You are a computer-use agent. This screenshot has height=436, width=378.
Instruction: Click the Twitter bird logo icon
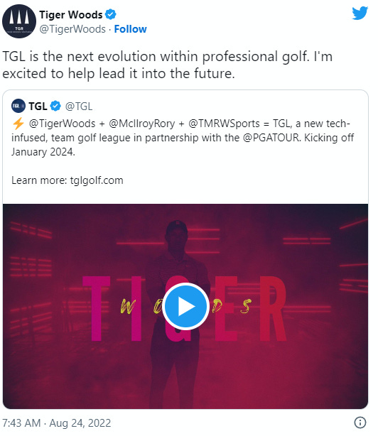360,13
